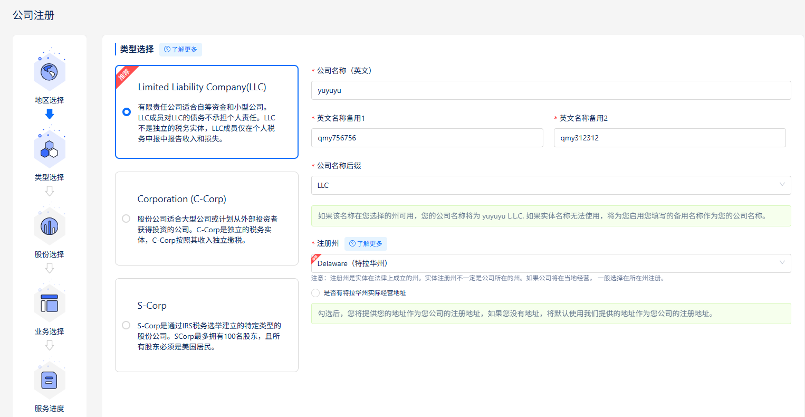805x417 pixels.
Task: Click the 公司名称后缀 field label
Action: click(x=339, y=166)
